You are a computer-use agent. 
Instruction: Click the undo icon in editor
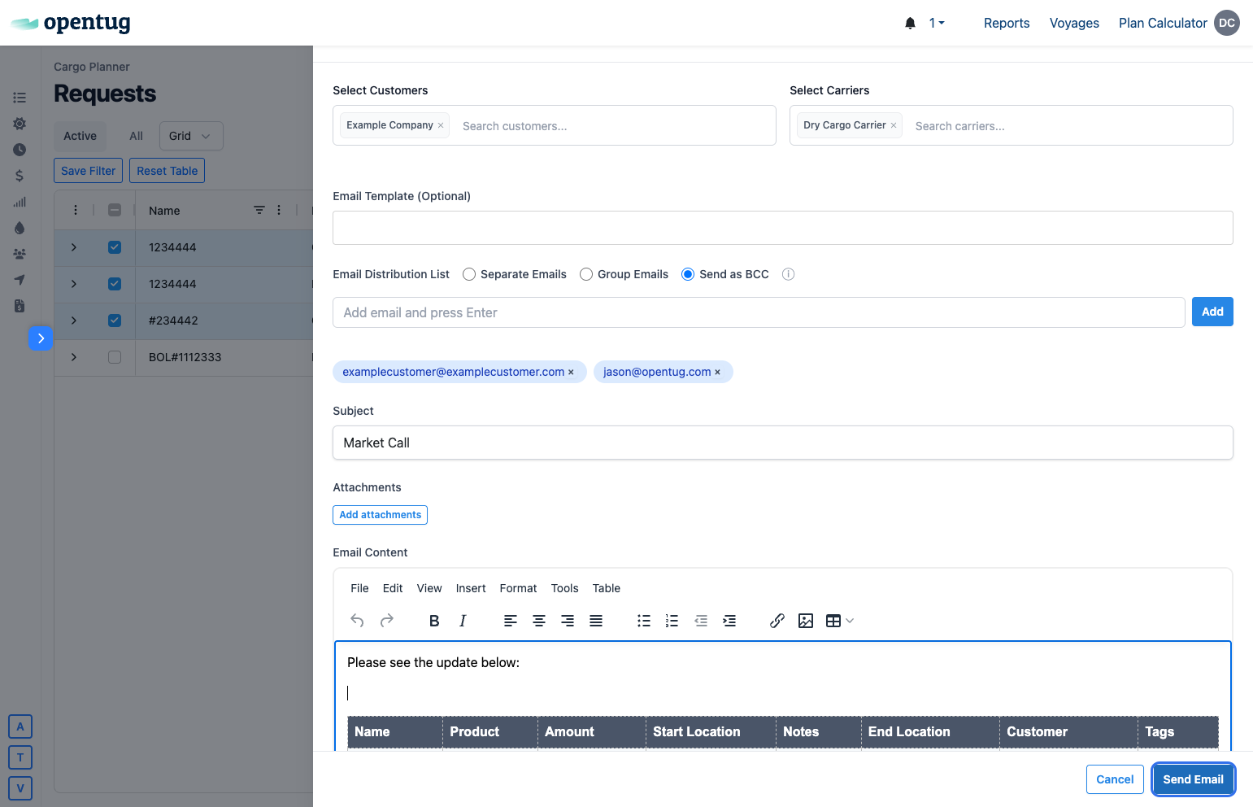tap(357, 621)
